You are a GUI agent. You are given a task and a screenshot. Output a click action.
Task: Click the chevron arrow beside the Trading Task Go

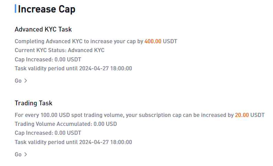[x=25, y=155]
